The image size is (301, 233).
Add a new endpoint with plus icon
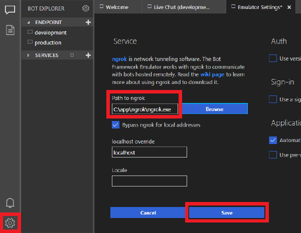[88, 22]
